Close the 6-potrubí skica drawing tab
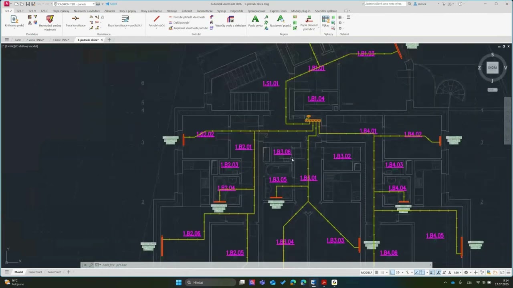The image size is (513, 288). (102, 40)
